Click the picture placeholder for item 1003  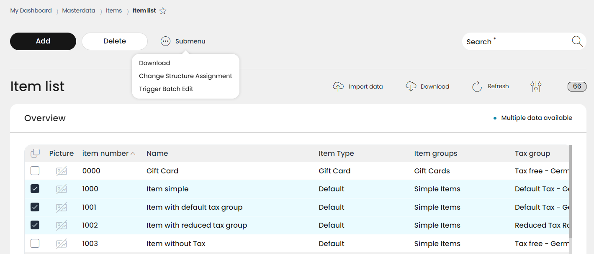(x=62, y=244)
